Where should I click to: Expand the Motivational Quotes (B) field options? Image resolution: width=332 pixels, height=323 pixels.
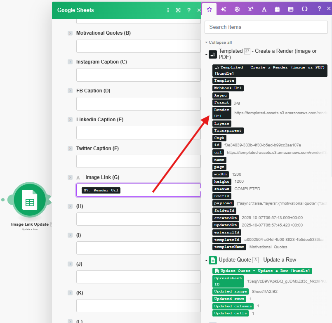70,33
